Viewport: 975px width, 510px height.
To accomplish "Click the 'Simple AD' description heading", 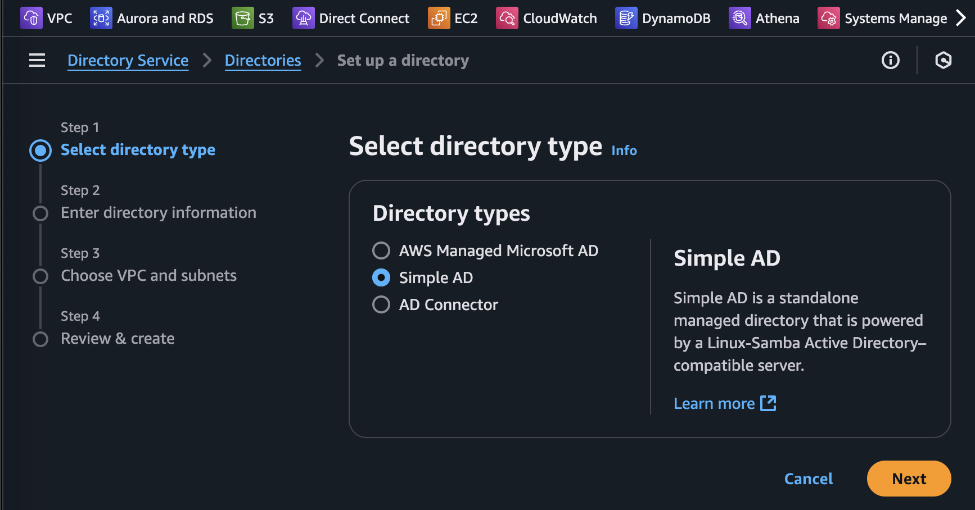I will click(726, 258).
